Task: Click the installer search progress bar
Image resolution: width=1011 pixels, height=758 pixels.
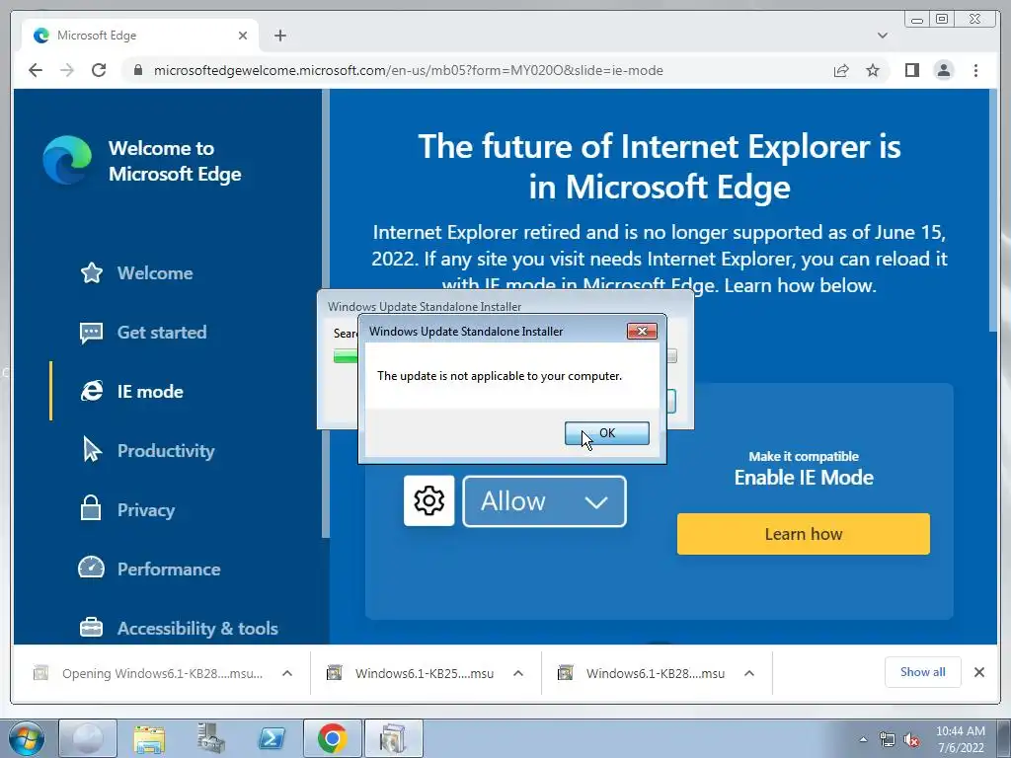Action: tap(347, 356)
